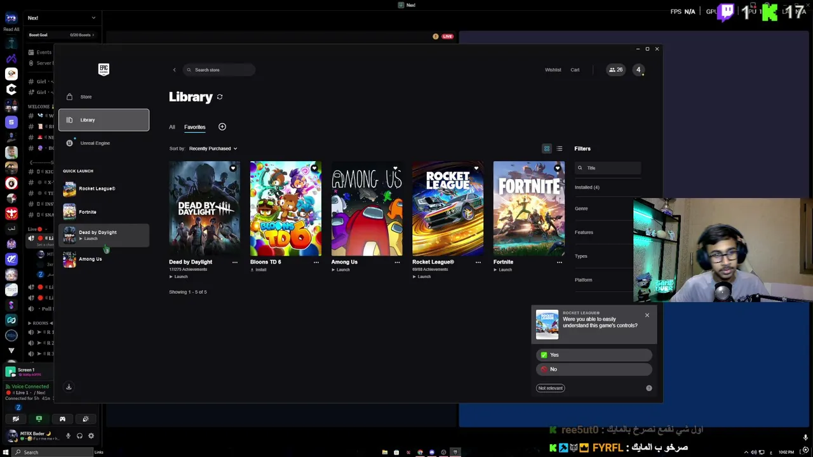This screenshot has height=457, width=813.
Task: Open Among Us three-dot menu
Action: tap(397, 262)
